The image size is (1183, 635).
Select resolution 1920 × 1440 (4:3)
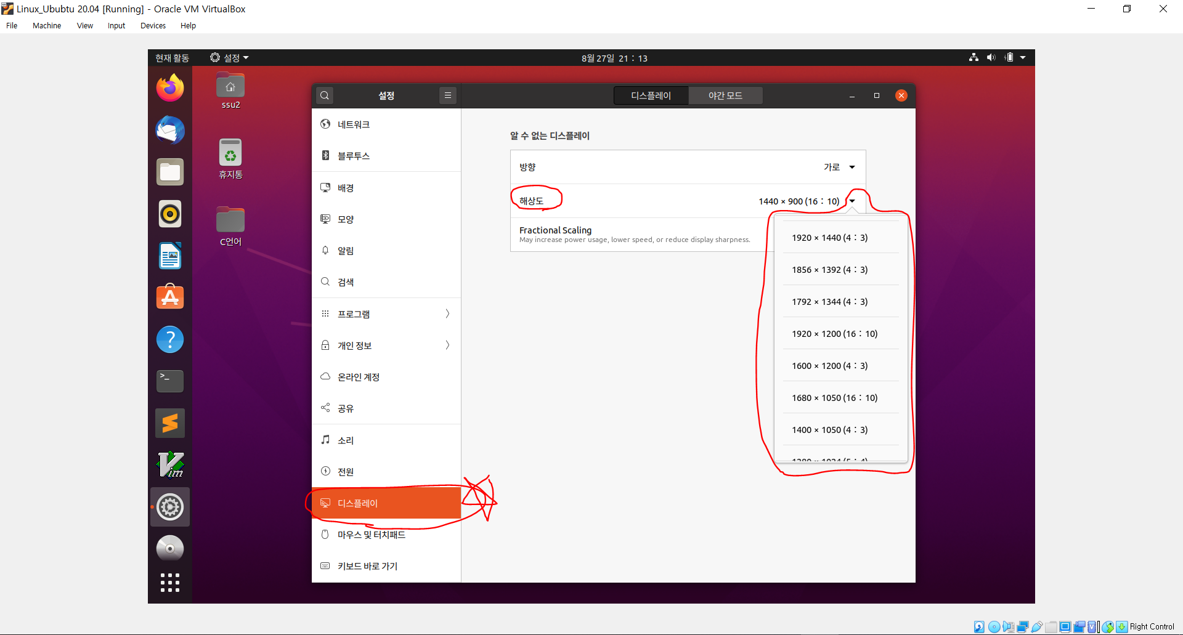pos(840,238)
